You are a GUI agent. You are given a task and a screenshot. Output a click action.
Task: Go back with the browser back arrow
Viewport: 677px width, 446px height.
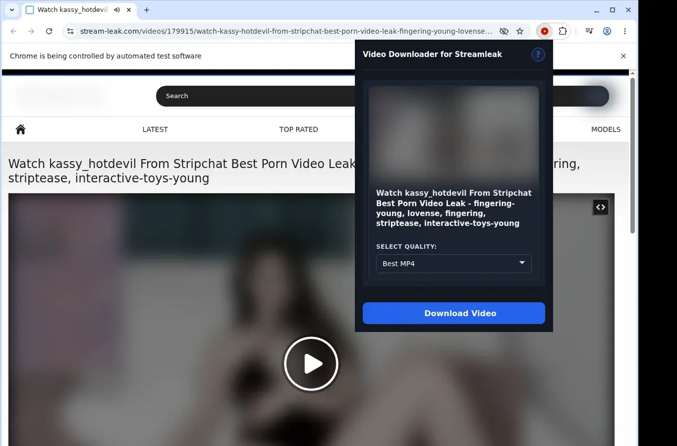click(x=14, y=32)
